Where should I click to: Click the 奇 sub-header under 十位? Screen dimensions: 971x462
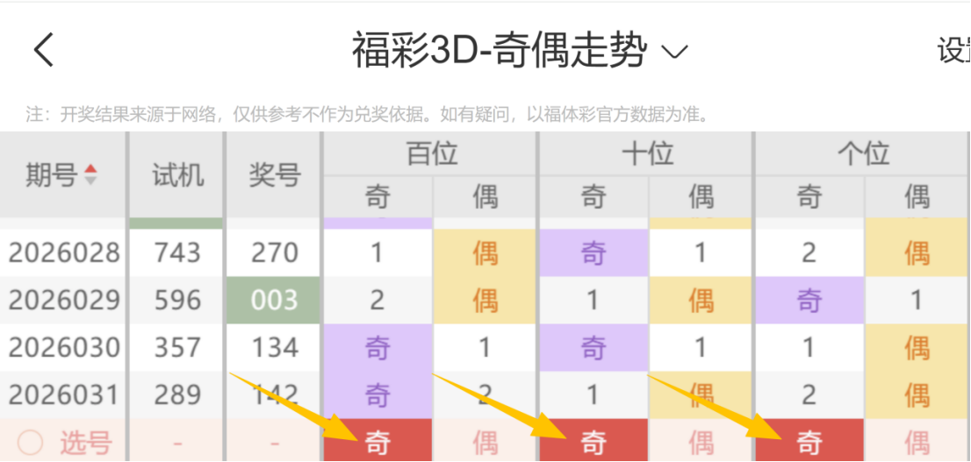(593, 197)
